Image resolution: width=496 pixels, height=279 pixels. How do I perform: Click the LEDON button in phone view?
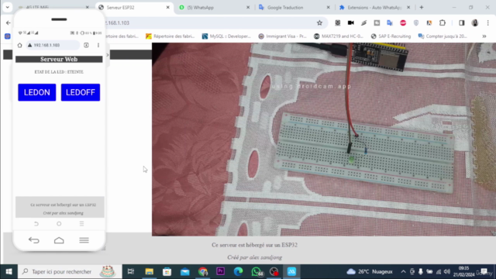click(36, 92)
